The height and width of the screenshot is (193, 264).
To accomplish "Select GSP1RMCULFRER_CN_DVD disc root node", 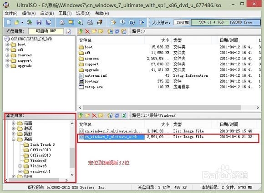I will (31, 39).
